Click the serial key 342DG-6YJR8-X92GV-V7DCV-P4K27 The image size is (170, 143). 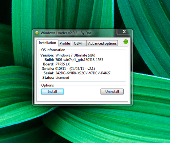pyautogui.click(x=83, y=73)
